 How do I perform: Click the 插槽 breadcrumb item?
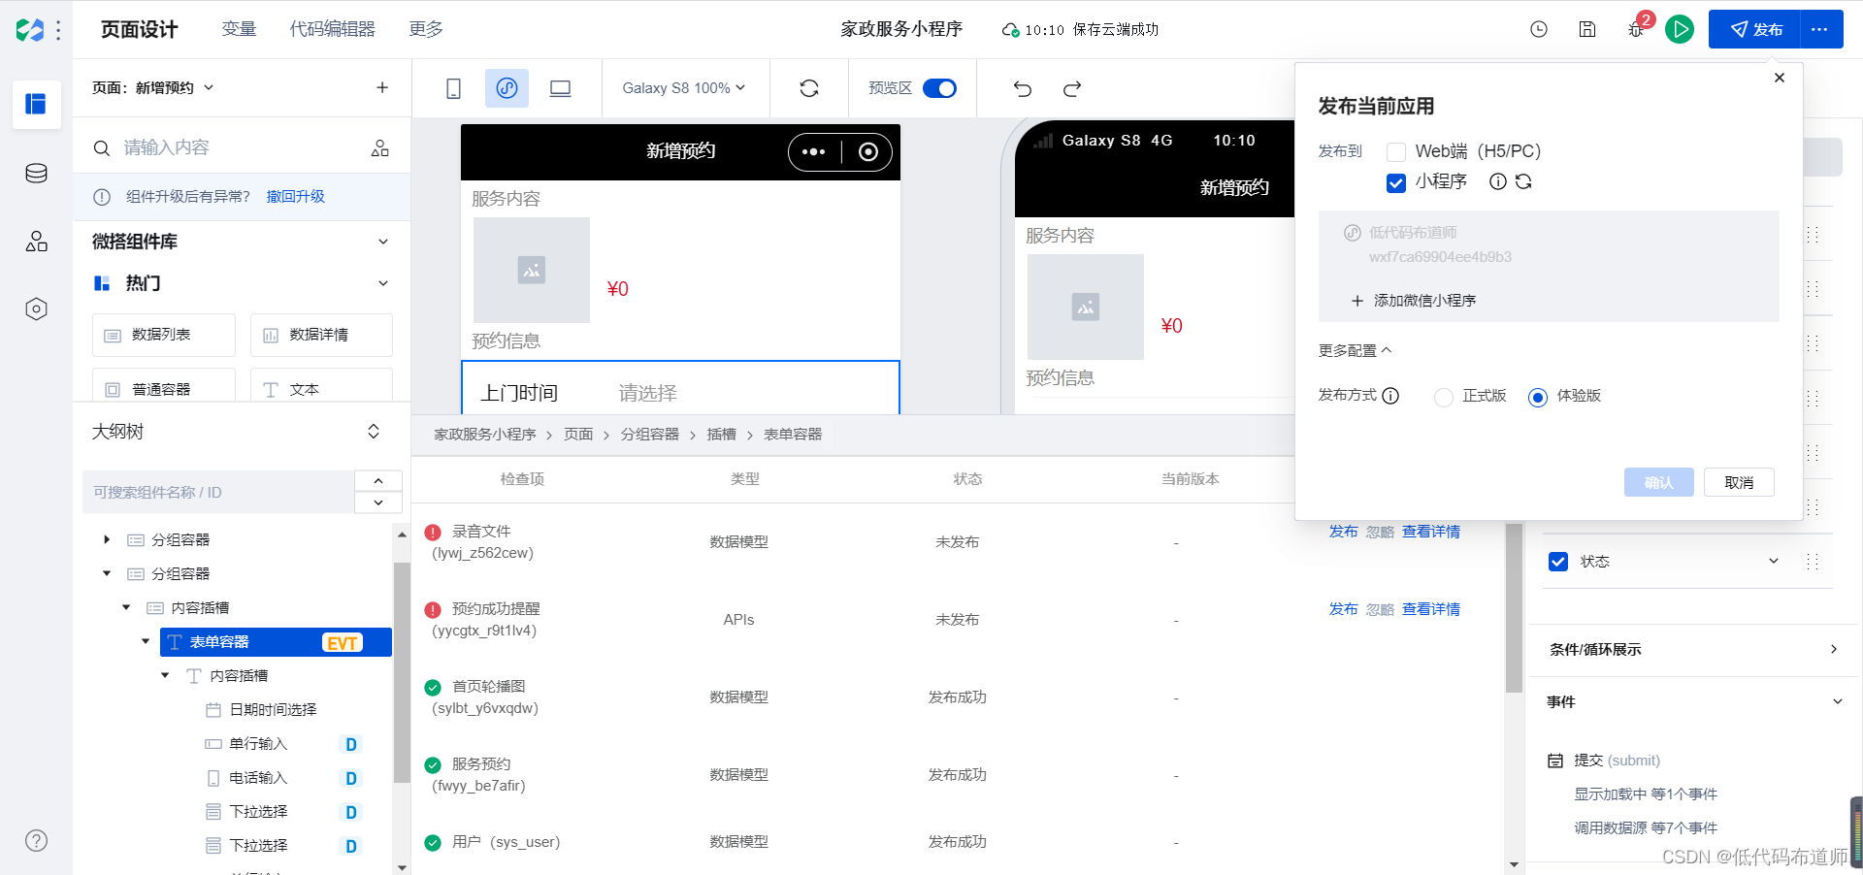coord(721,434)
